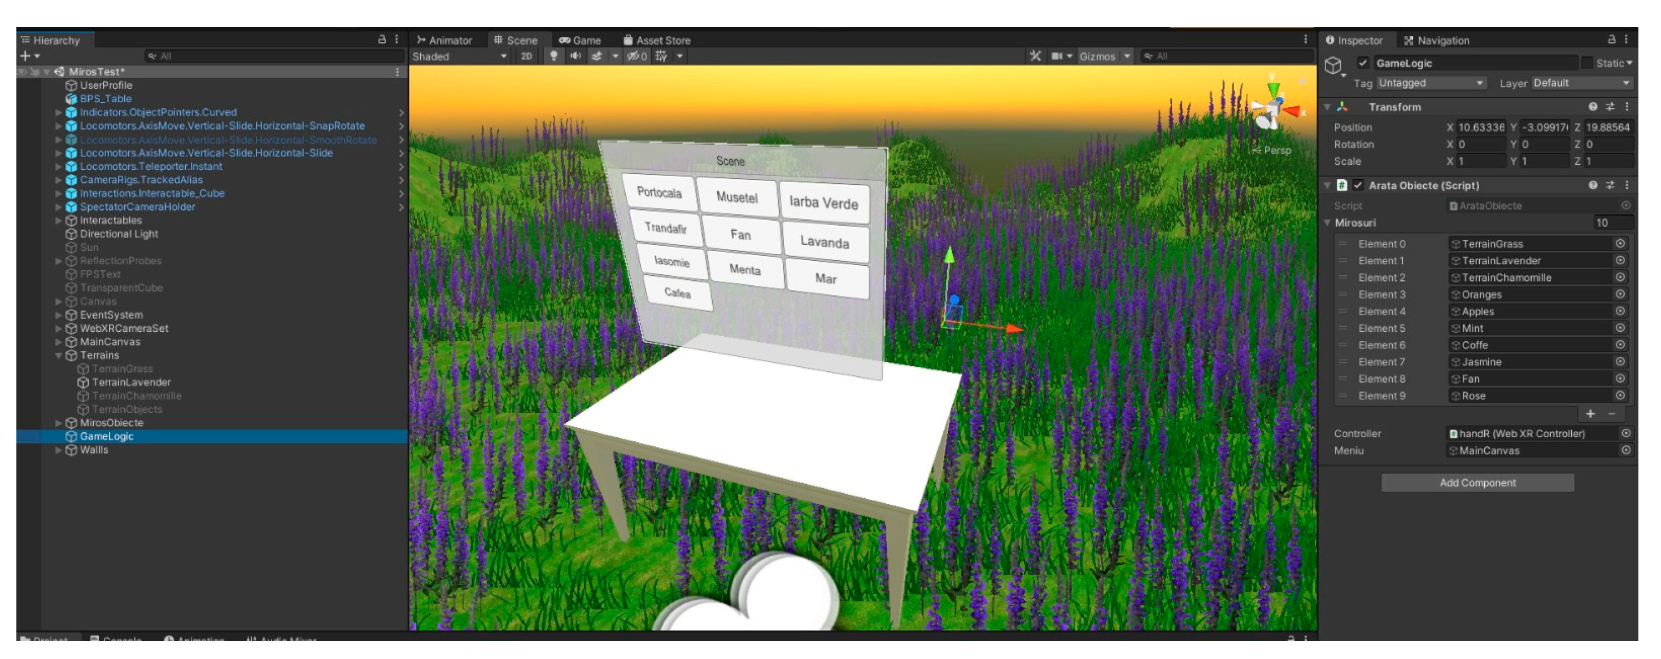The image size is (1661, 659).
Task: Toggle scene audio with the speaker icon
Action: [x=575, y=56]
